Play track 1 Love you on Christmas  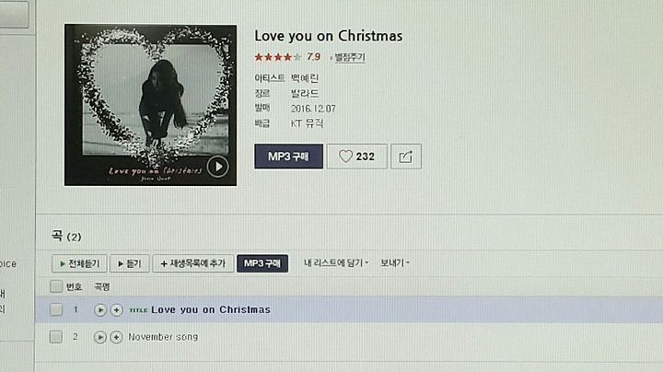(x=99, y=310)
